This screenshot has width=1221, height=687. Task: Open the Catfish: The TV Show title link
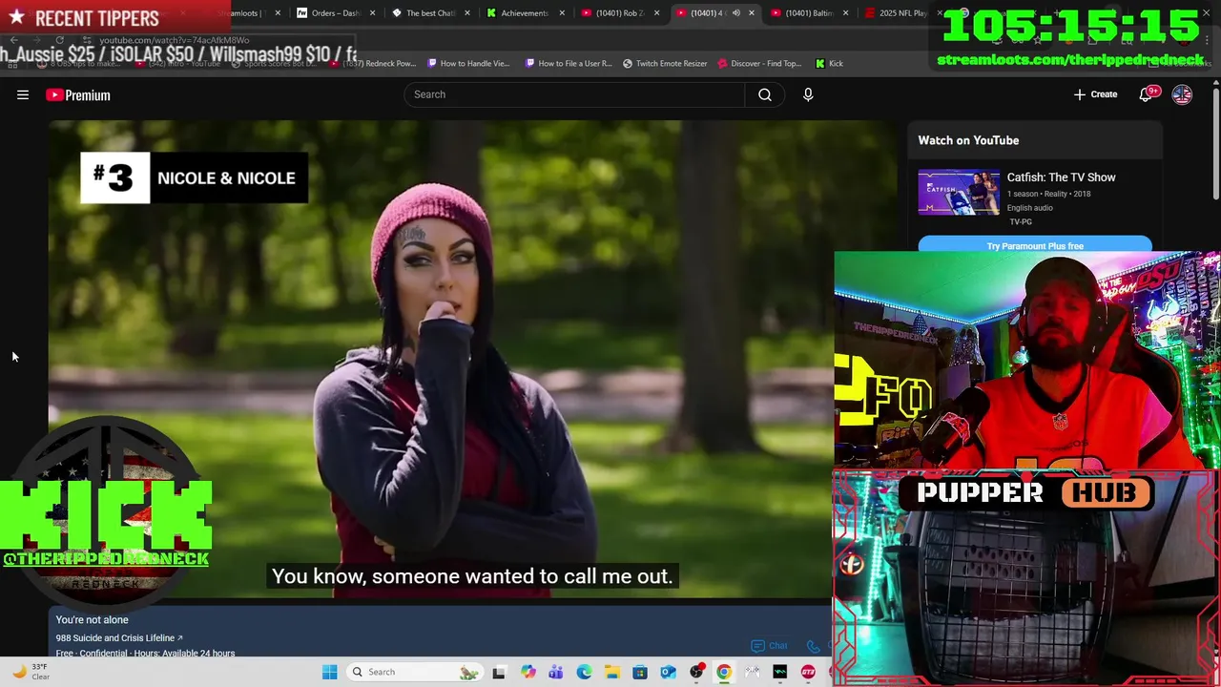1061,177
